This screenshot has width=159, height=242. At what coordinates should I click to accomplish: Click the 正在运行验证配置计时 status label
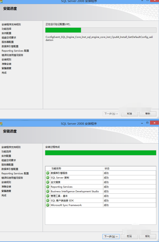click(x=58, y=24)
